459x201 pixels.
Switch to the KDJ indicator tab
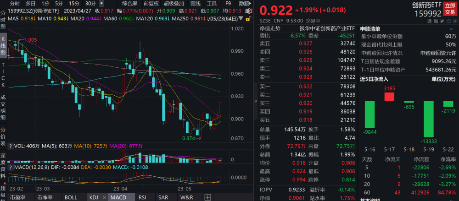(94, 197)
